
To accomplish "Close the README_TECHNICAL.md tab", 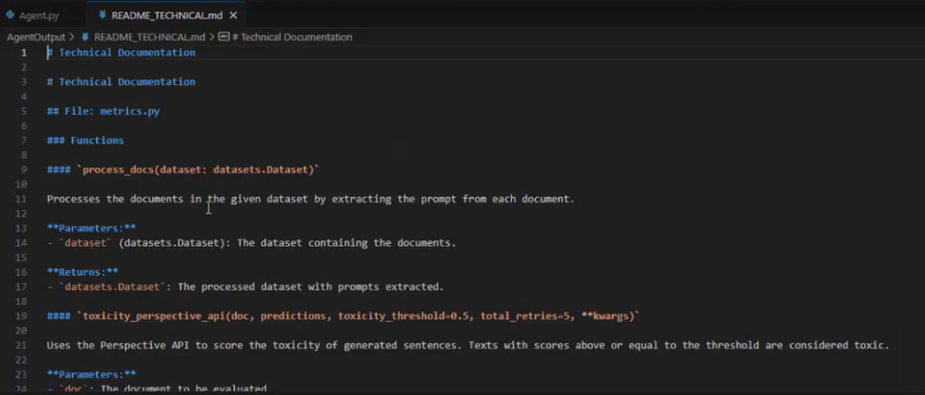I will tap(232, 16).
